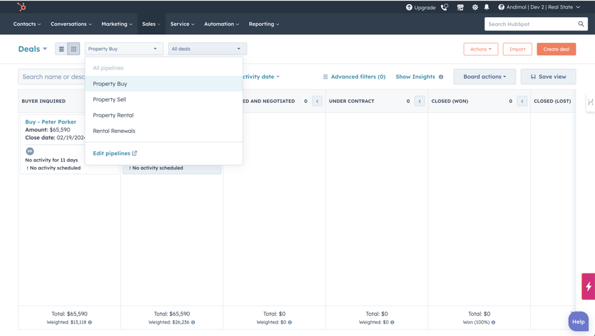Open the calling phone icon
The width and height of the screenshot is (595, 336).
(x=444, y=7)
